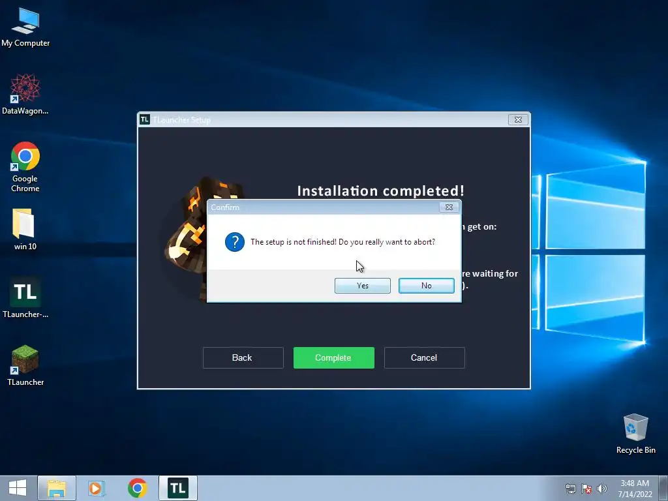The width and height of the screenshot is (668, 501).
Task: Select the TLauncher grass block shortcut
Action: [25, 365]
